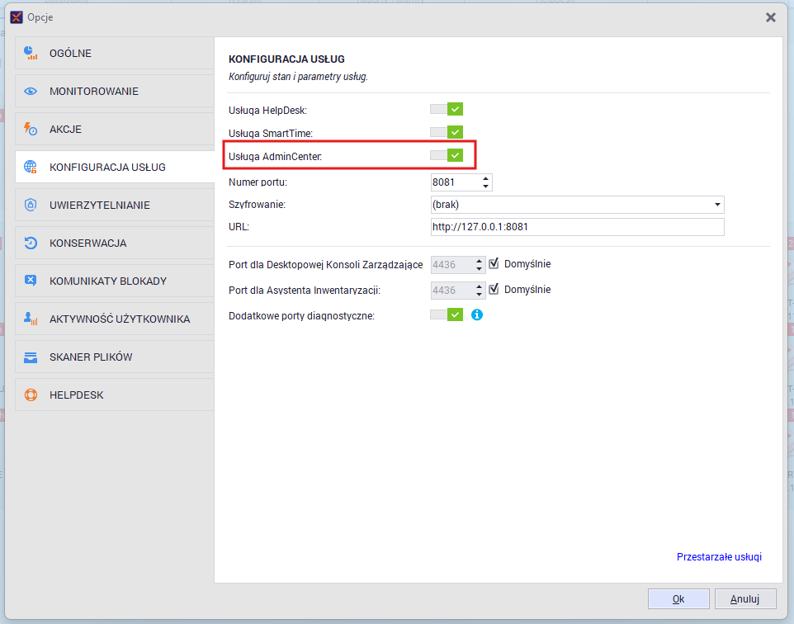Open the SKANER PLIKÓW settings tab
This screenshot has height=624, width=794.
point(91,357)
